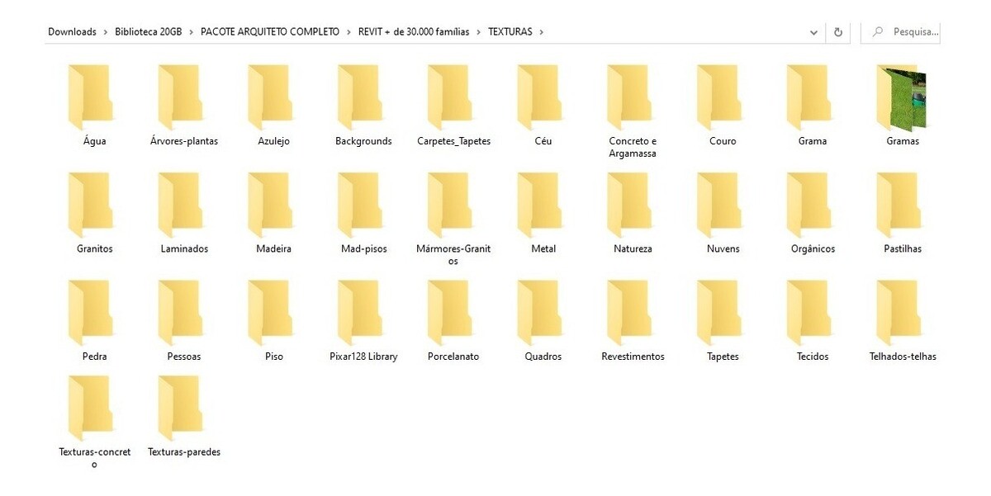The height and width of the screenshot is (496, 991).
Task: Click the refresh button in address bar
Action: [x=838, y=32]
